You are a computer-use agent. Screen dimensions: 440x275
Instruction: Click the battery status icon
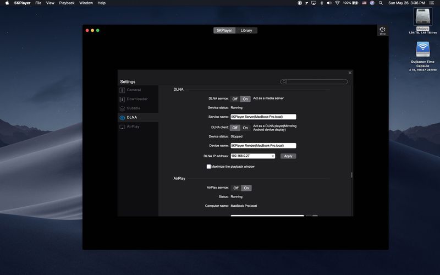tap(355, 3)
